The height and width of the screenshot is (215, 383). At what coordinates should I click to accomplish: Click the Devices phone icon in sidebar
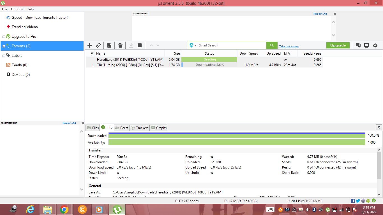pos(8,74)
